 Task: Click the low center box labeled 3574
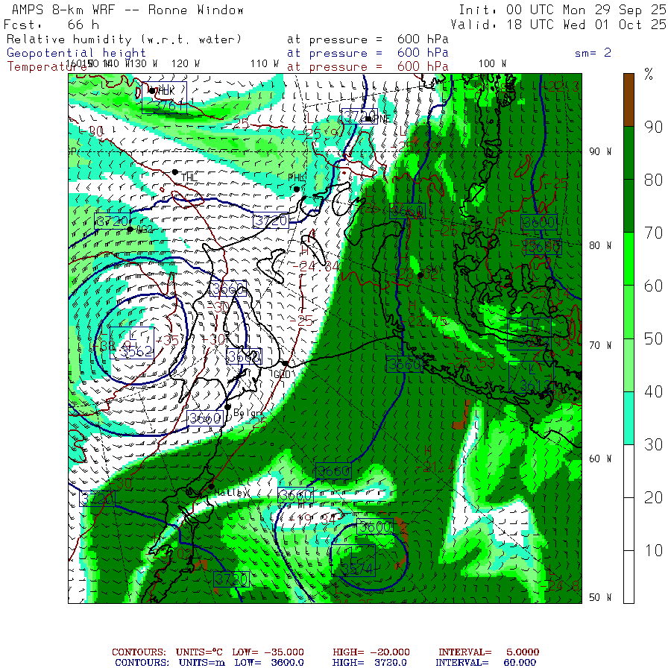pos(353,561)
